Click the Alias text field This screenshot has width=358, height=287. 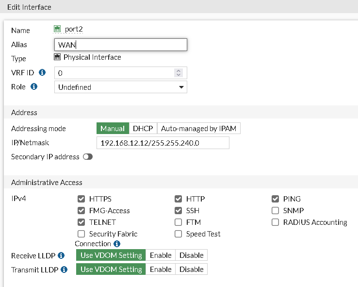click(x=120, y=45)
